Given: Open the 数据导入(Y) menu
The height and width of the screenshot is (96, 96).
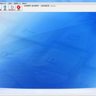Looking at the screenshot, I should [17, 3].
